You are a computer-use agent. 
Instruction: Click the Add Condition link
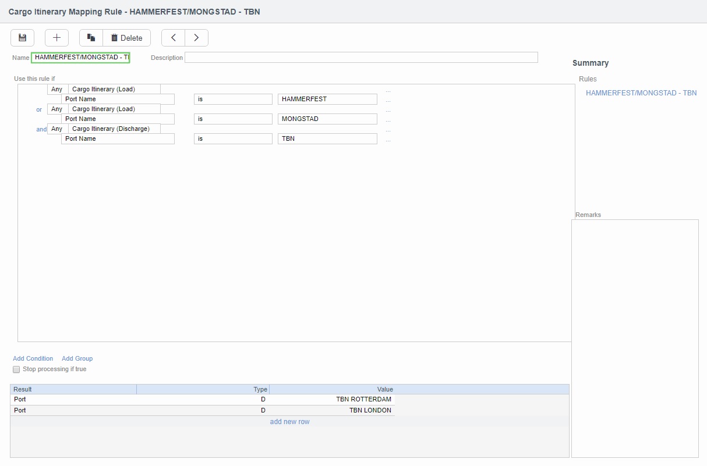(x=33, y=358)
